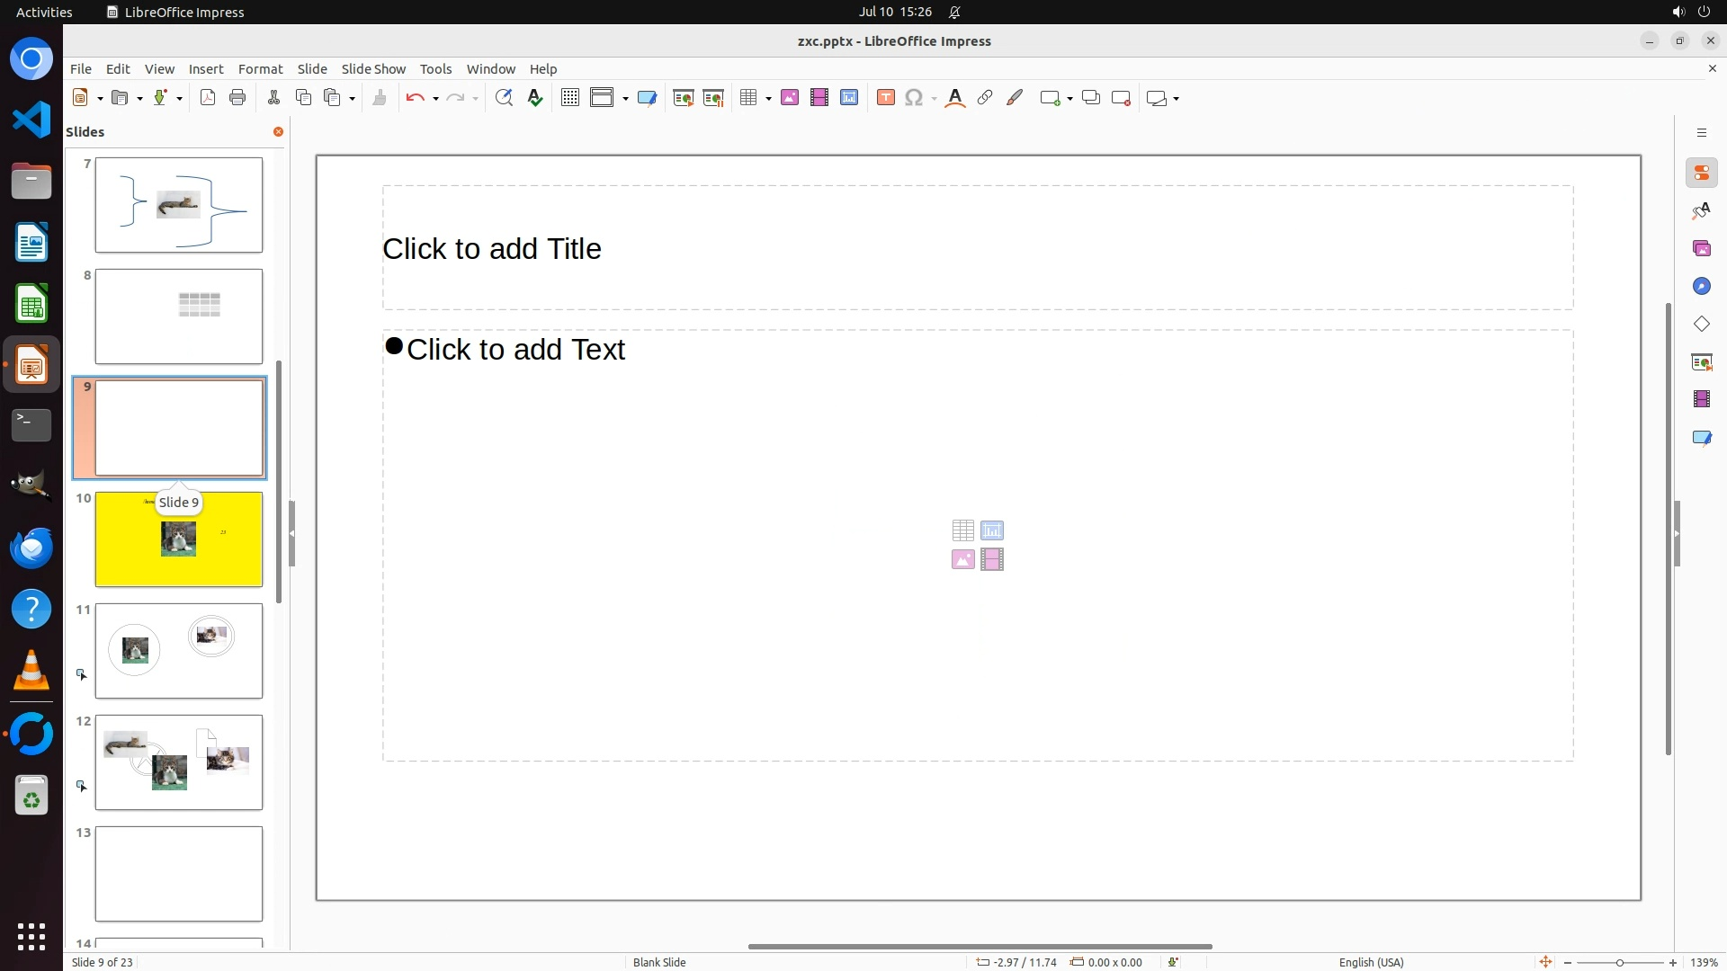
Task: Open the Display Views dropdown arrow
Action: pos(625,99)
